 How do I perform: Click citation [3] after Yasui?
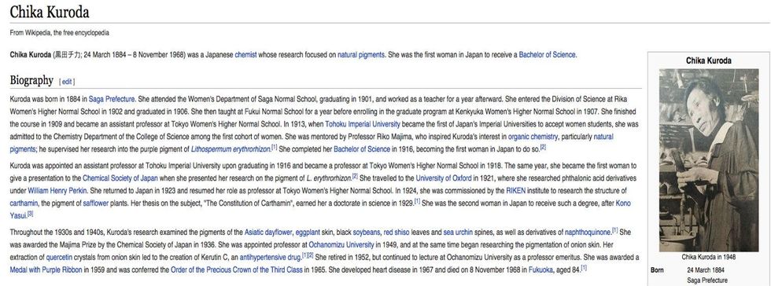click(x=30, y=213)
